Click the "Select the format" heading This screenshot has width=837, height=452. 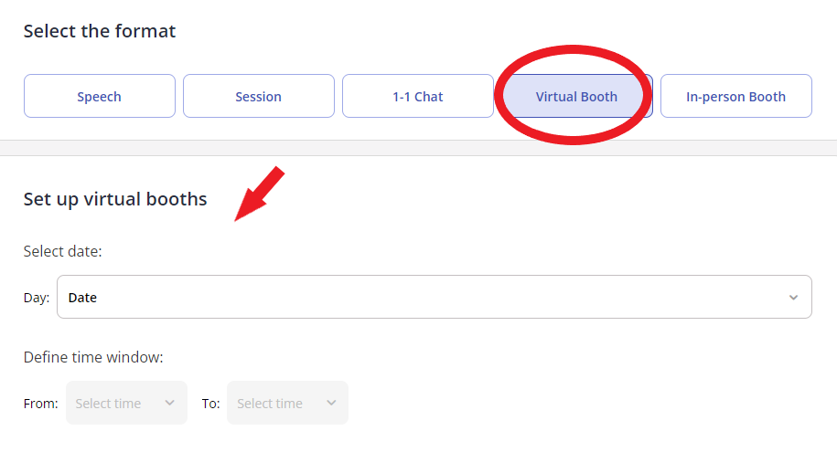coord(100,31)
